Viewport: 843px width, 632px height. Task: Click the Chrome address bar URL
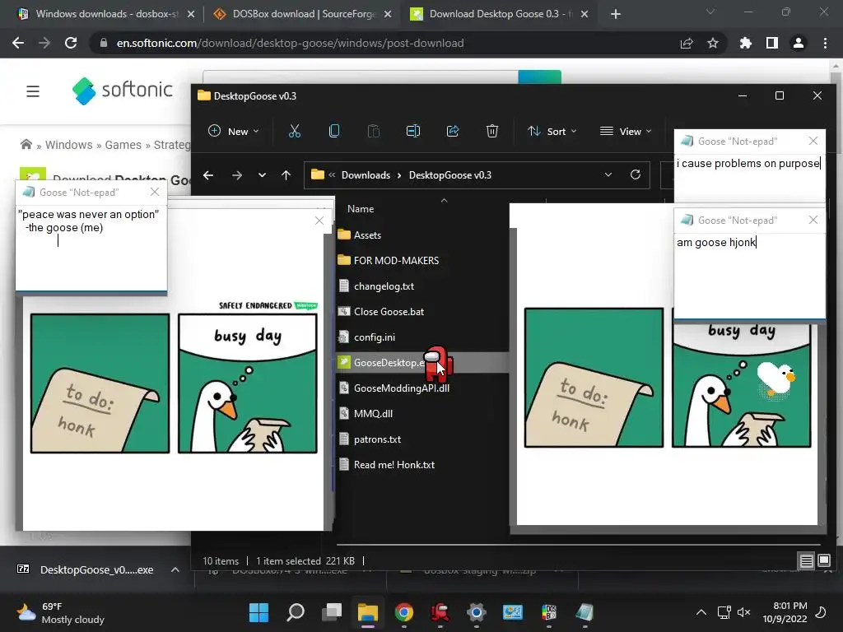[290, 43]
